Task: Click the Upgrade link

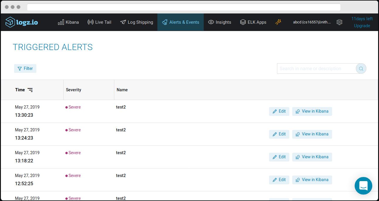Action: pyautogui.click(x=362, y=26)
